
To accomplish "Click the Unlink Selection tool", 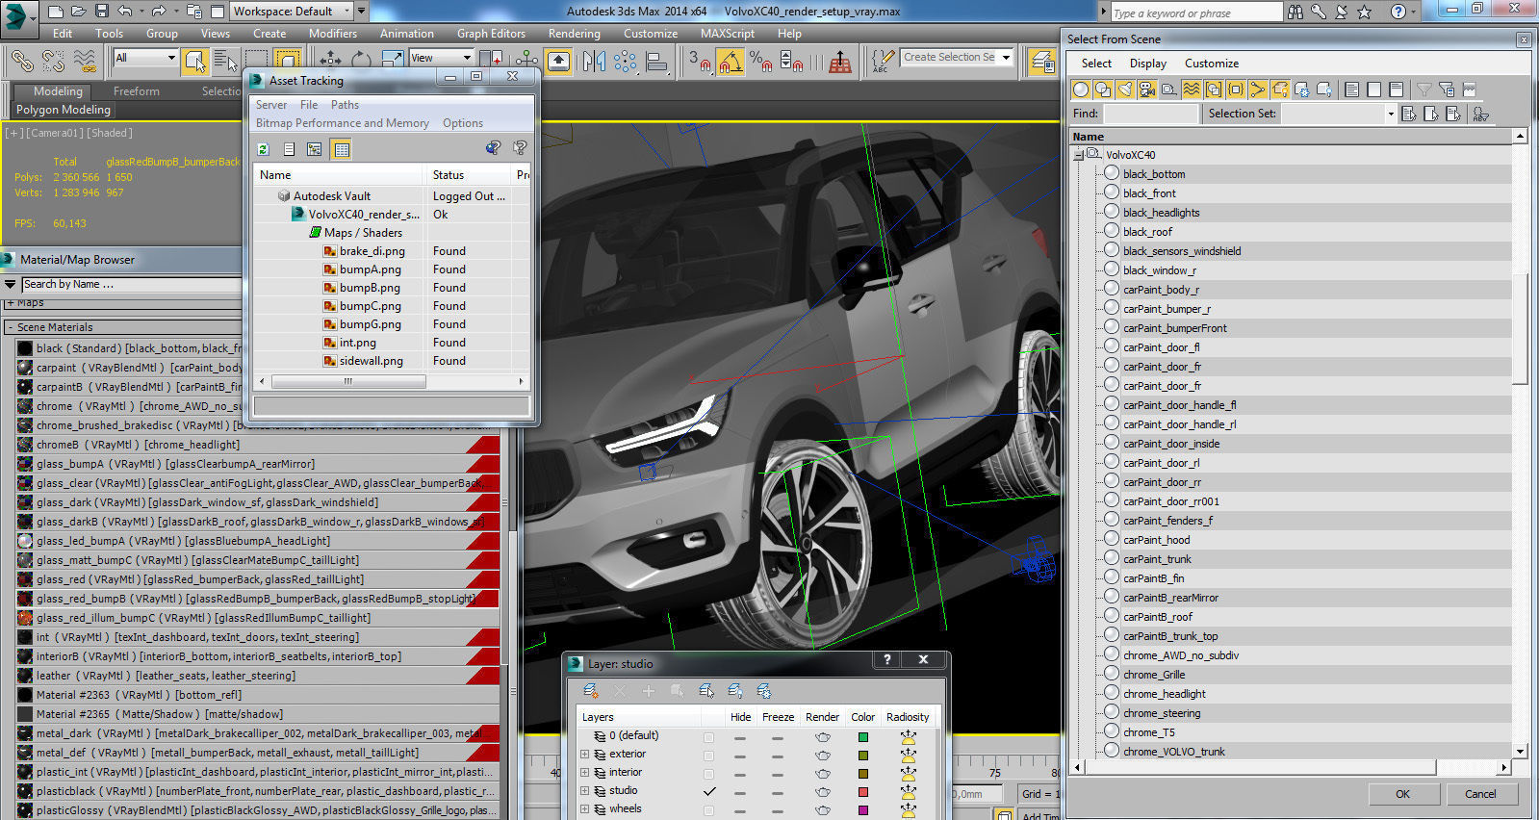I will (x=54, y=61).
